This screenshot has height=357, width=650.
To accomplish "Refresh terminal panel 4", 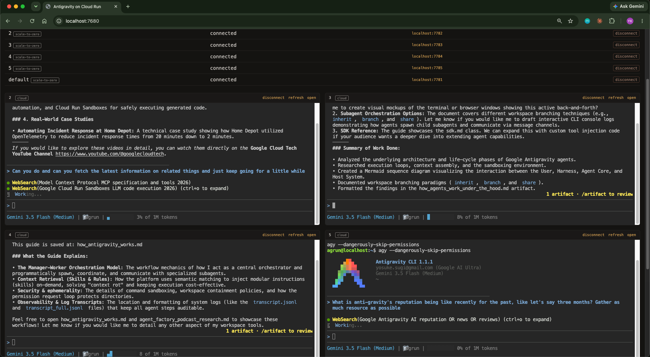I will [x=296, y=235].
